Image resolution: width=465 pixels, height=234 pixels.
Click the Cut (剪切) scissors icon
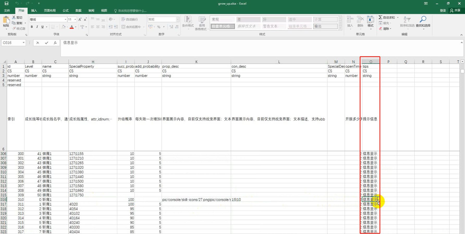pyautogui.click(x=14, y=17)
